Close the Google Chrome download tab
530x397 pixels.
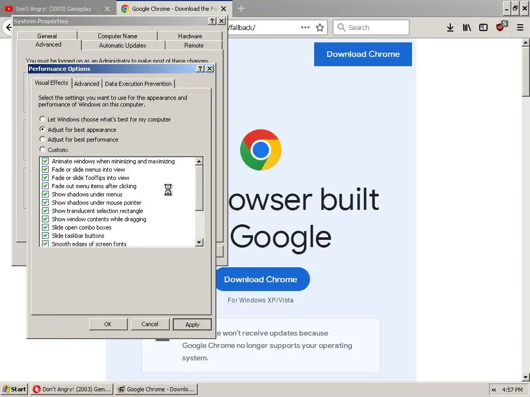[224, 9]
